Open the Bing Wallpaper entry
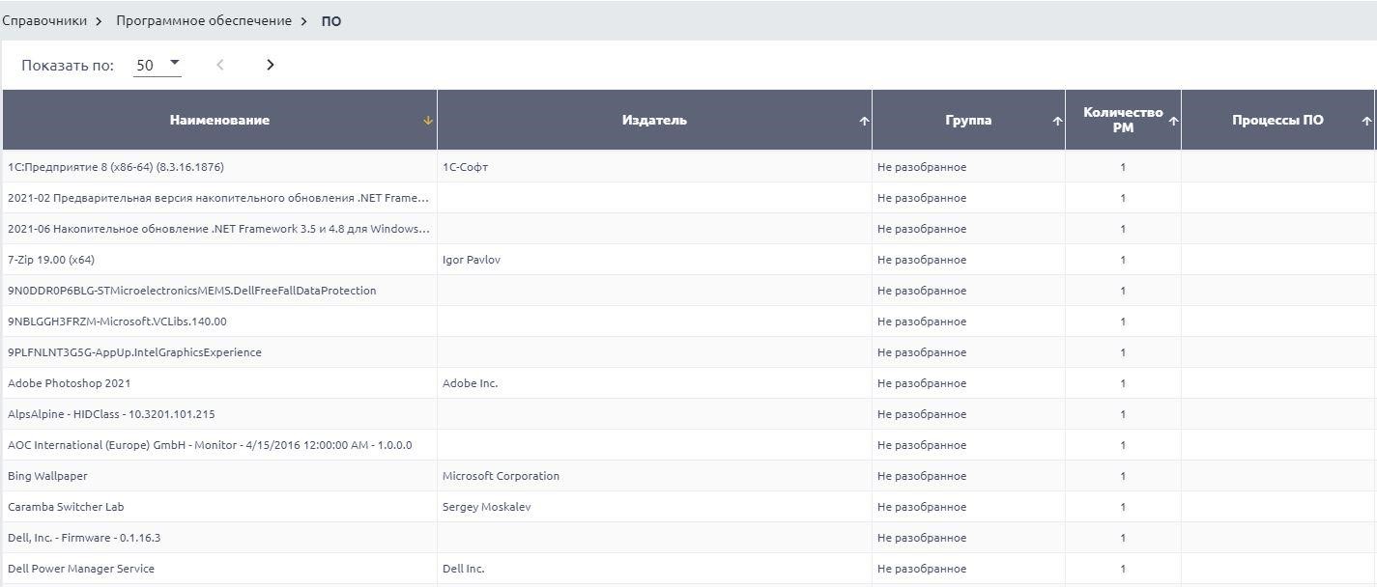The width and height of the screenshot is (1377, 587). click(x=47, y=476)
